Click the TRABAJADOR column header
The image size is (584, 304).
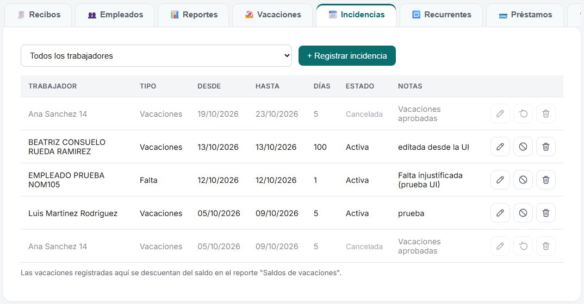(53, 86)
